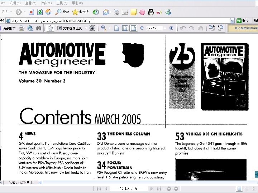This screenshot has height=193, width=258.
Task: Select Continuous page layout toggle
Action: pyautogui.click(x=247, y=189)
